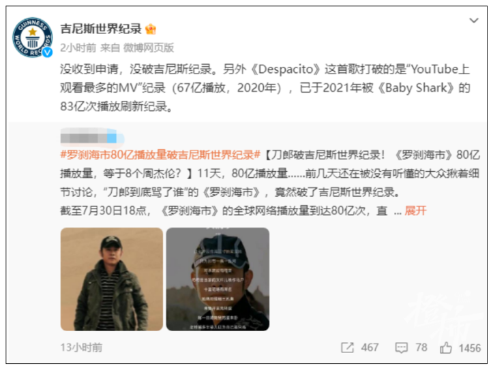The width and height of the screenshot is (491, 368).
Task: Open comments via the speech bubble icon
Action: coord(401,348)
